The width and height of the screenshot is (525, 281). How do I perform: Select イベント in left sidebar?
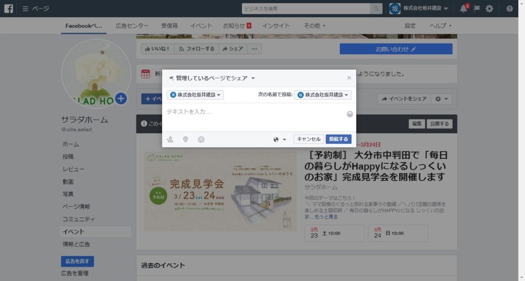95,231
